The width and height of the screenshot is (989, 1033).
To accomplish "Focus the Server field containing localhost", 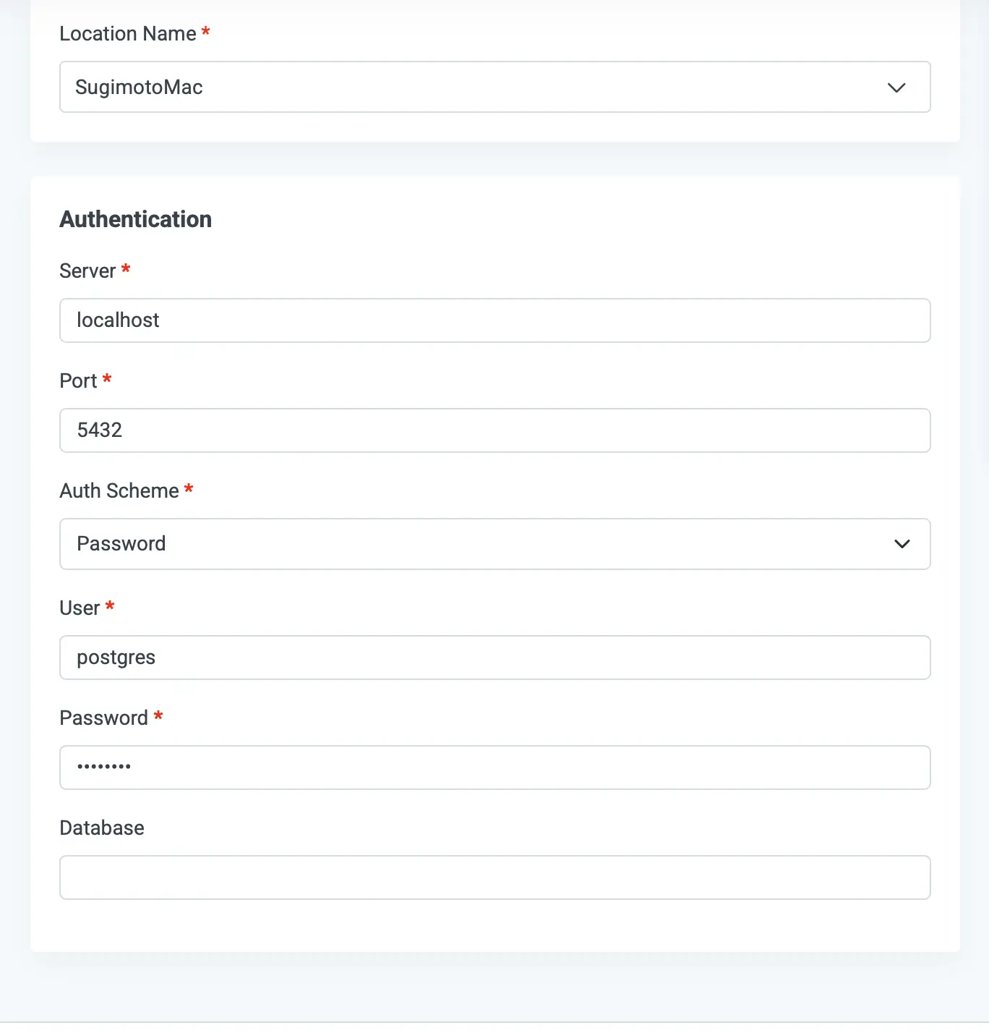I will tap(494, 320).
